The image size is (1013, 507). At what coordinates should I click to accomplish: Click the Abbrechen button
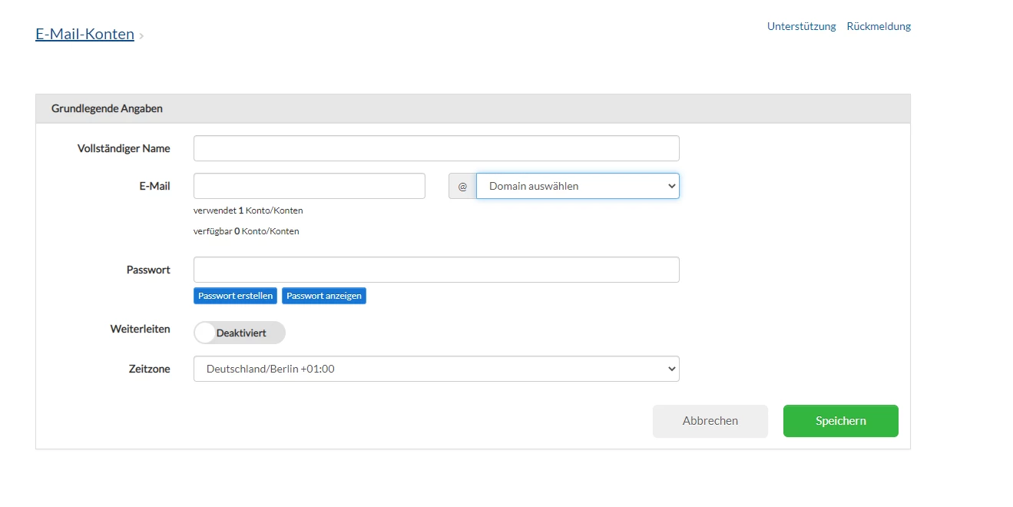tap(710, 421)
